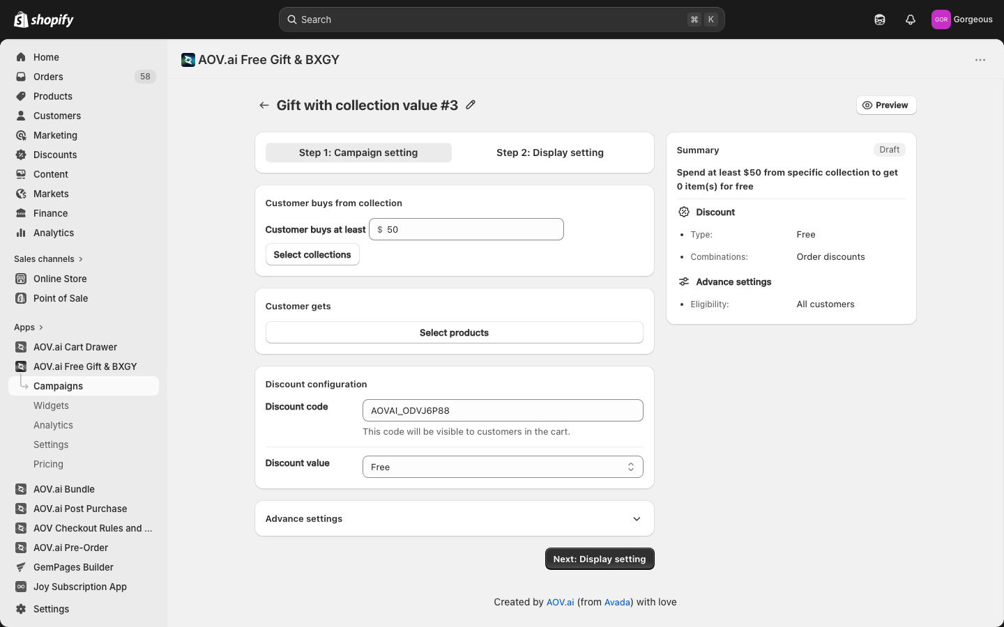Click the Select collections button

[x=312, y=254]
